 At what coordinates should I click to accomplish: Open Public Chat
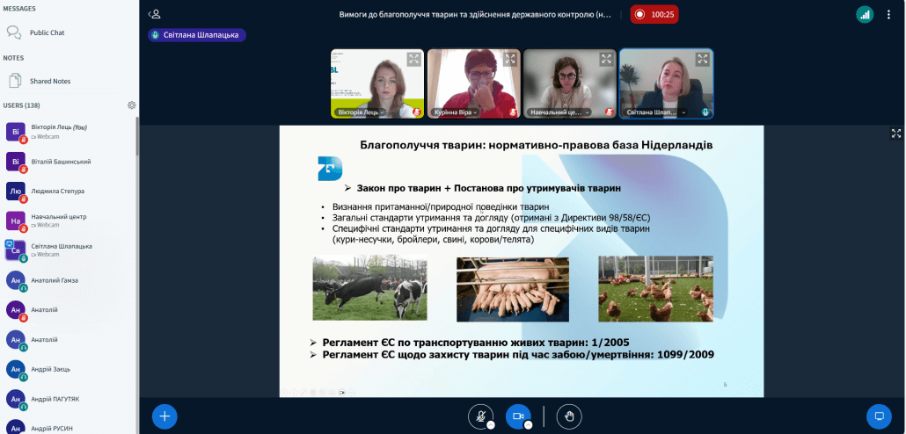tap(47, 33)
